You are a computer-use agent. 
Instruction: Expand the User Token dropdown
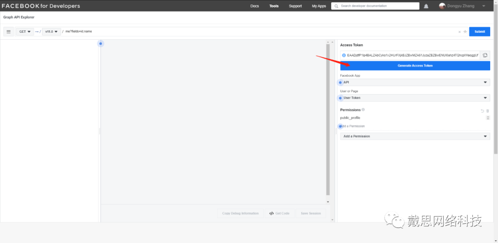[415, 98]
